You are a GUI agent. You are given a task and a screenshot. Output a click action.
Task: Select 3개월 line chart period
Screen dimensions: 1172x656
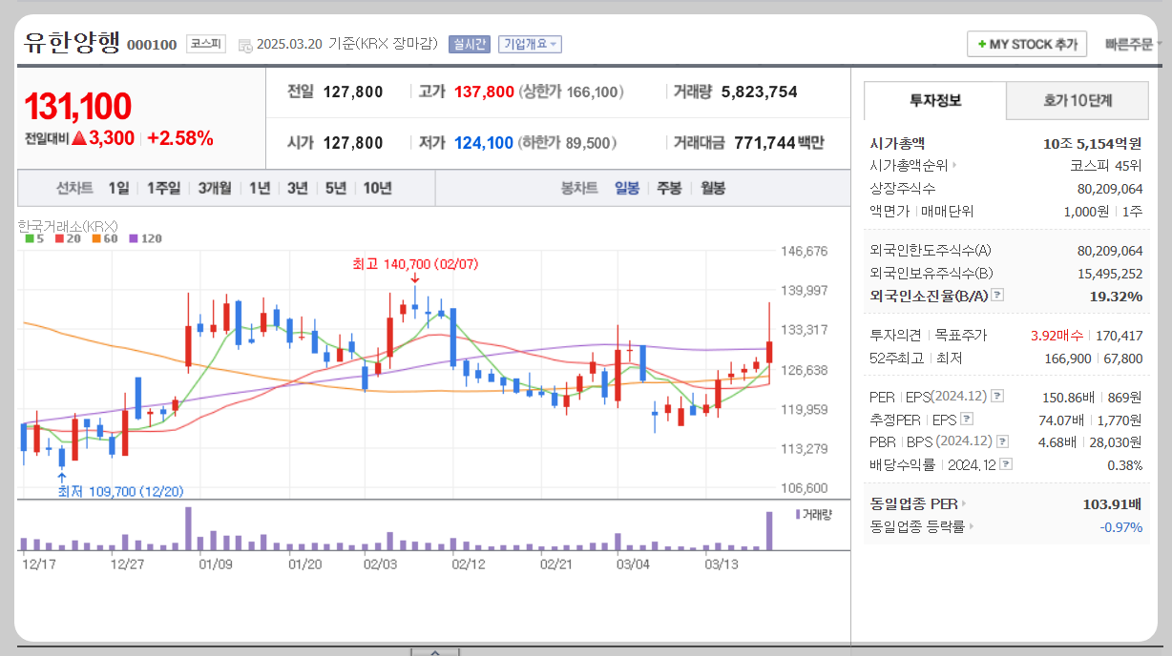(x=215, y=188)
